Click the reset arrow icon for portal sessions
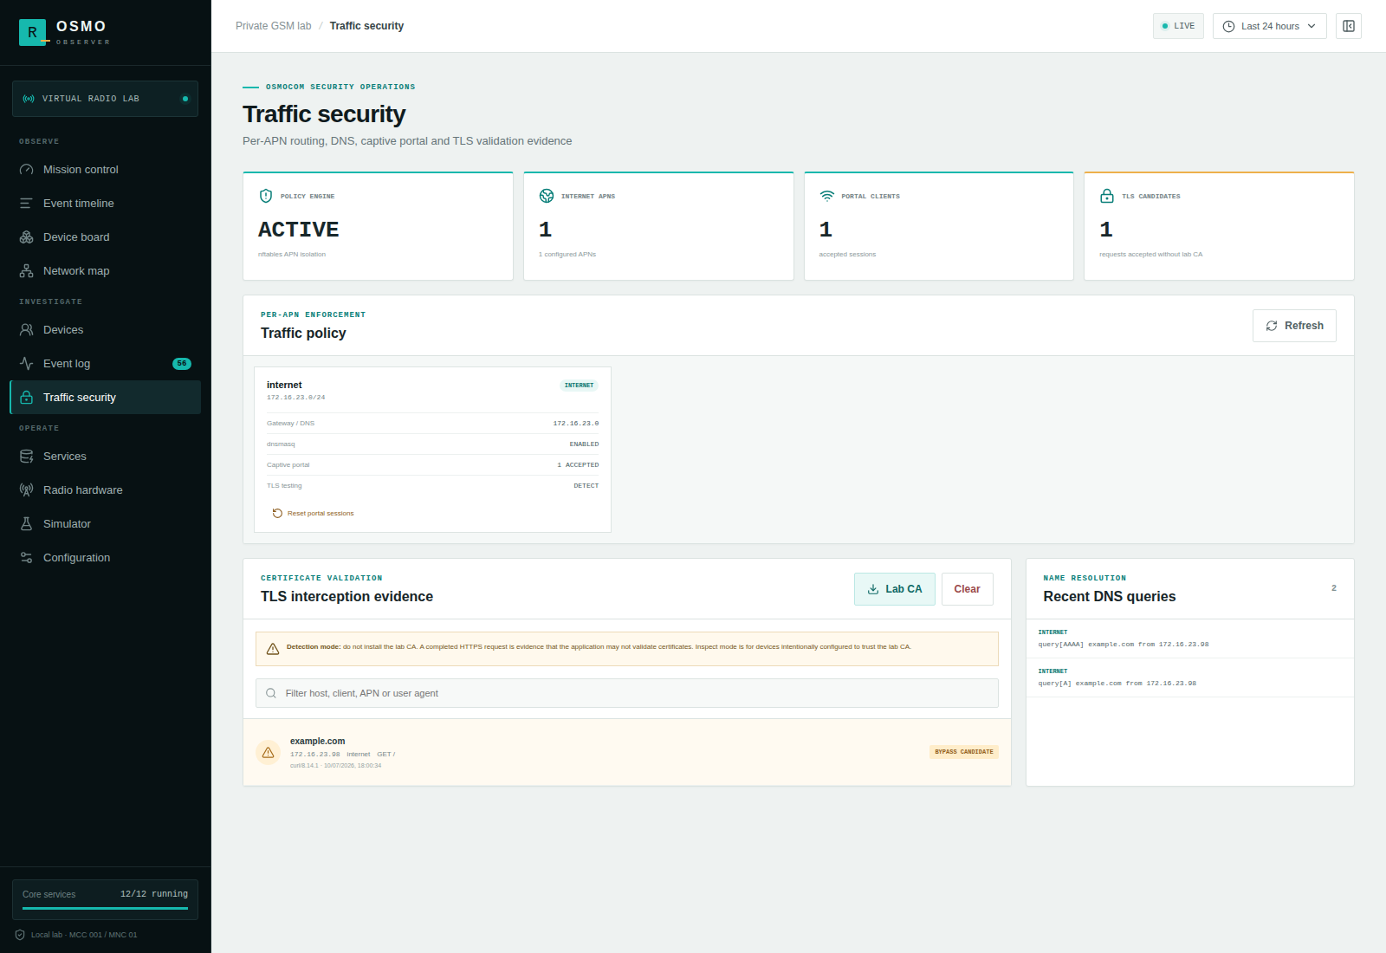This screenshot has height=953, width=1386. (277, 513)
